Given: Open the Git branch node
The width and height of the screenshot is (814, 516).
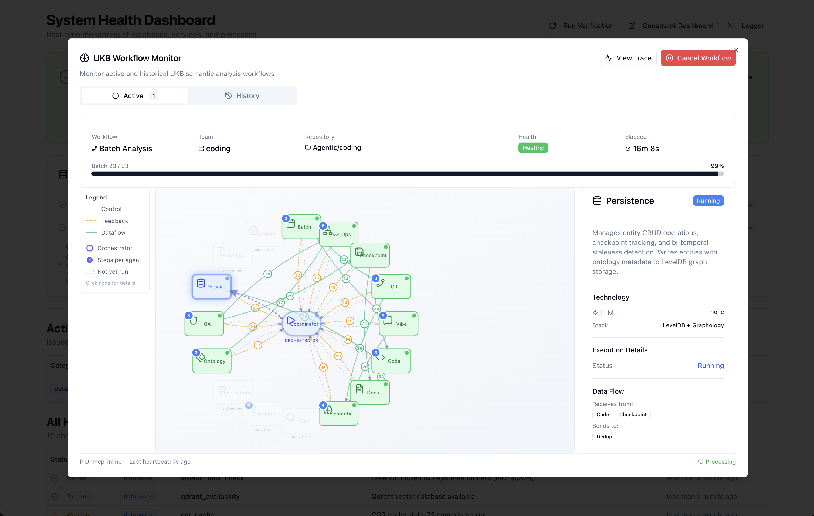Looking at the screenshot, I should [391, 286].
